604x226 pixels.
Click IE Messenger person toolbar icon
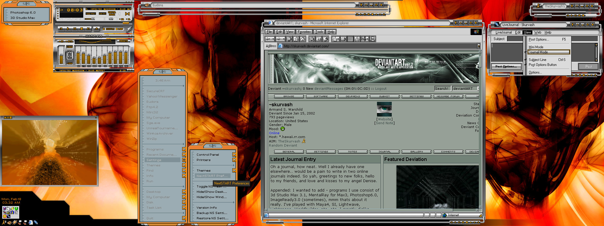coord(373,39)
